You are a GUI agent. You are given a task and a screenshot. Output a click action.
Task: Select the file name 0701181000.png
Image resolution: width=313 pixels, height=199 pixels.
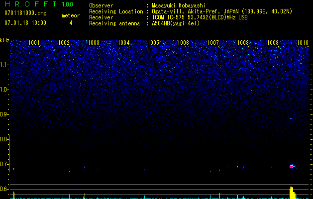point(25,13)
